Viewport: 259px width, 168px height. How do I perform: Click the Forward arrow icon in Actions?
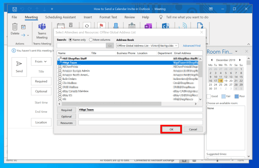(23, 35)
